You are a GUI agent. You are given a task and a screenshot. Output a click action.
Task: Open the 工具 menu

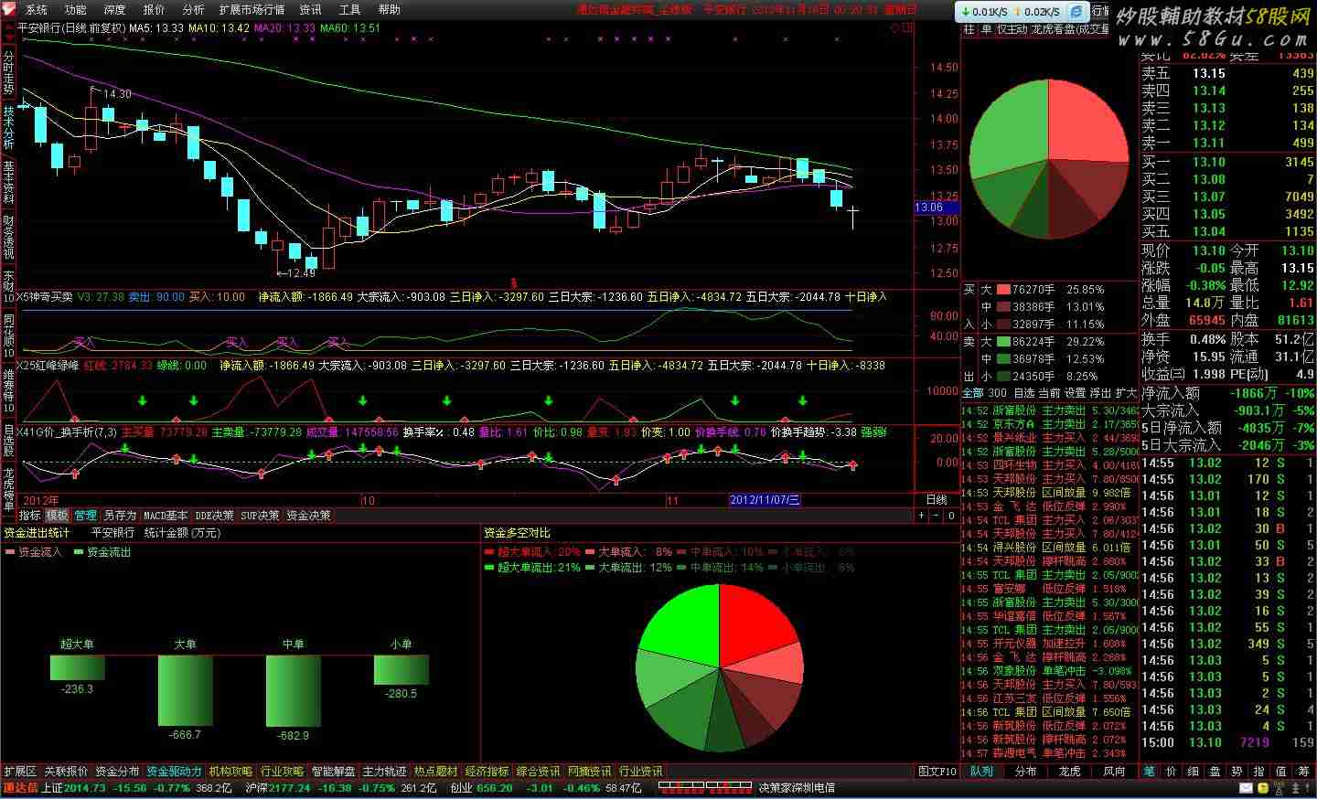(349, 9)
